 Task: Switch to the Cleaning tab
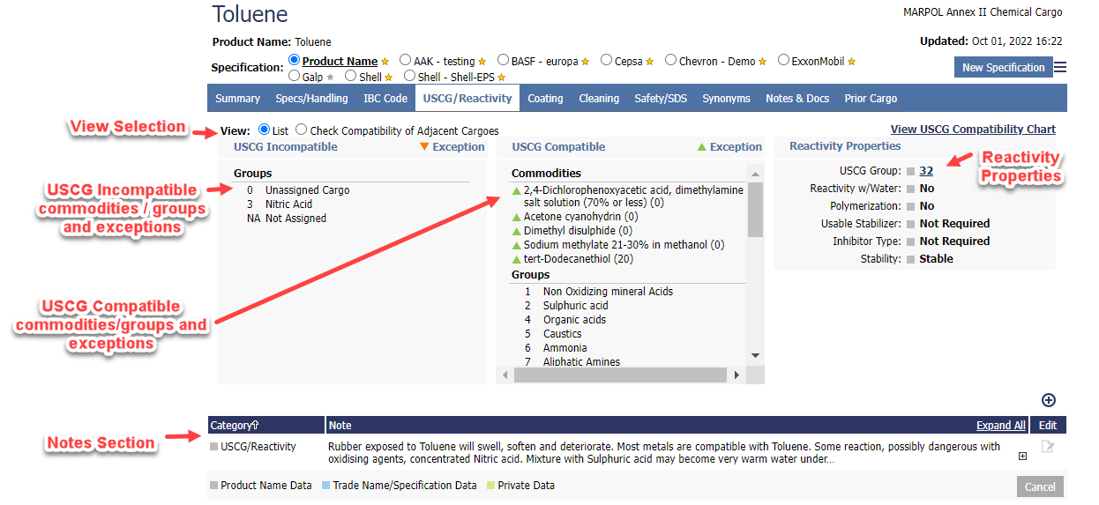click(598, 99)
